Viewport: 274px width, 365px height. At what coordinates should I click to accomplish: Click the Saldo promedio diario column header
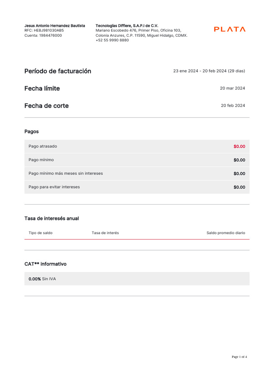click(226, 233)
